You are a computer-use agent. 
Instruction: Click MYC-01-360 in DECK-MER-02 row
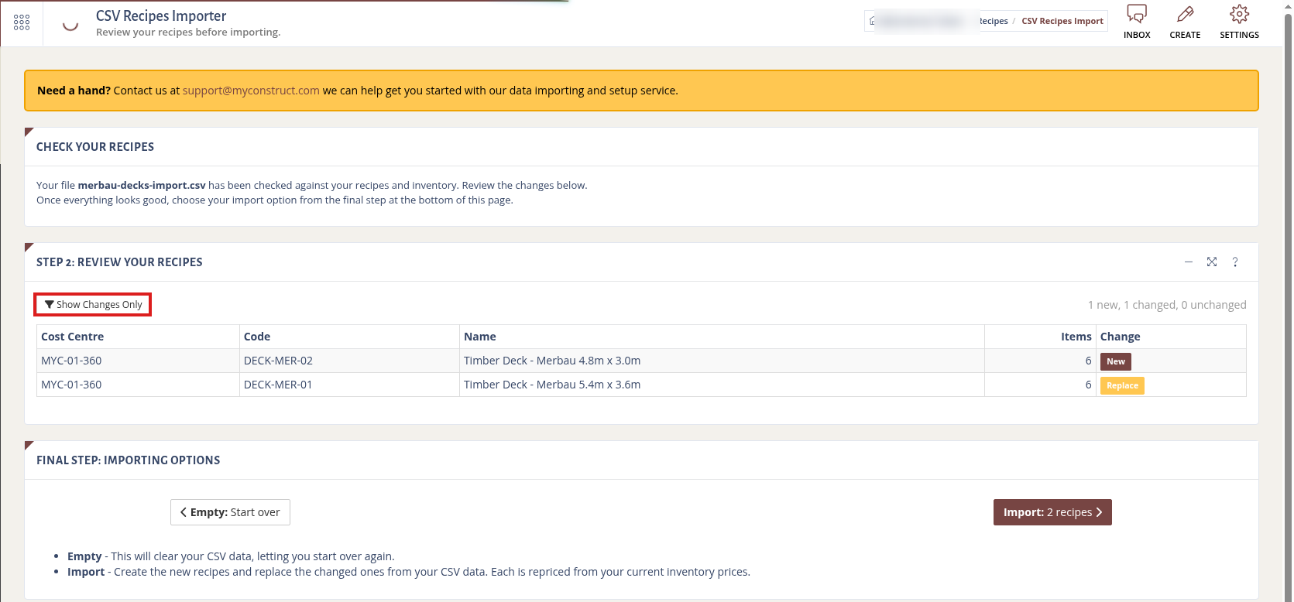click(x=71, y=361)
